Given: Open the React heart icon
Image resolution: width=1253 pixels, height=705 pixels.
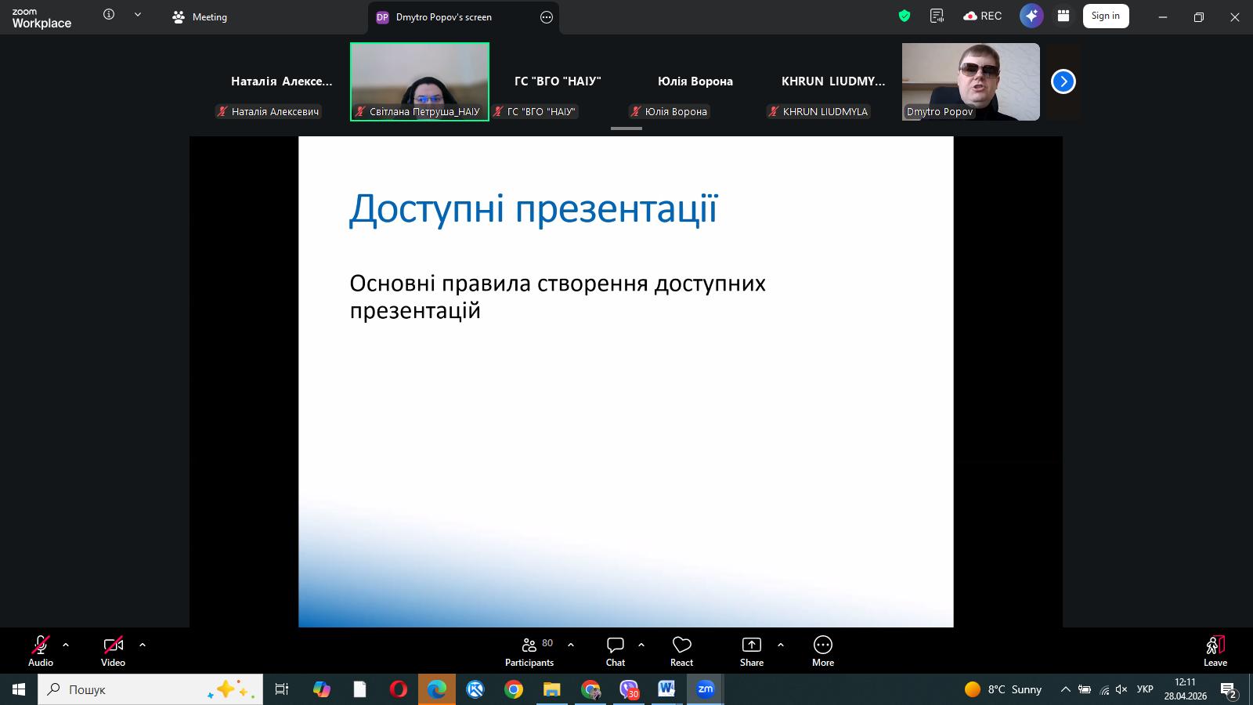Looking at the screenshot, I should tap(681, 651).
